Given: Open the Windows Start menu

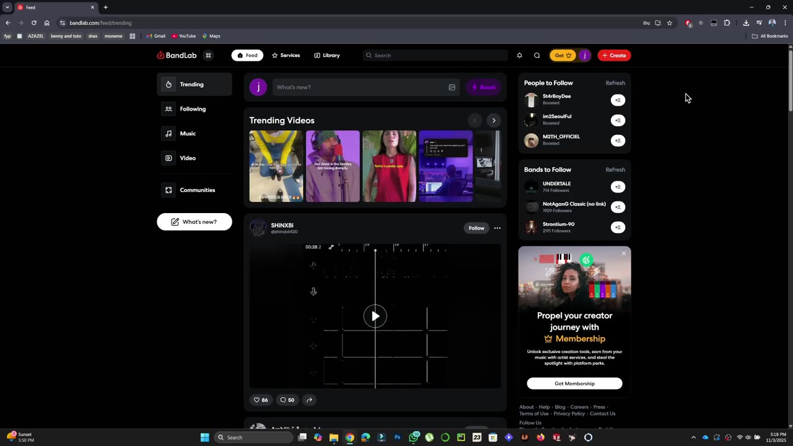Looking at the screenshot, I should [x=204, y=437].
